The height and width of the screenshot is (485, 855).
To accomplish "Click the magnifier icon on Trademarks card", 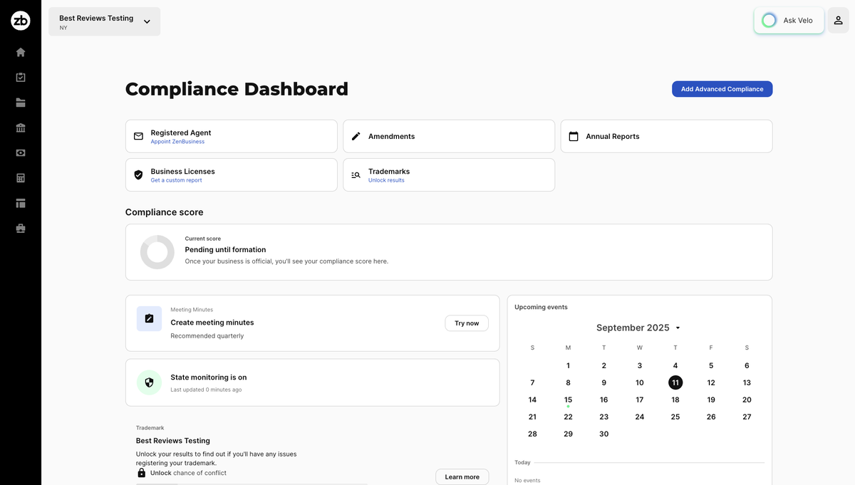I will (356, 174).
